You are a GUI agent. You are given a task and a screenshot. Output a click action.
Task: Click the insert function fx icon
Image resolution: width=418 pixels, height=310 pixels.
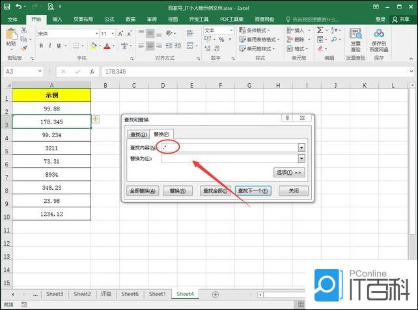click(91, 71)
